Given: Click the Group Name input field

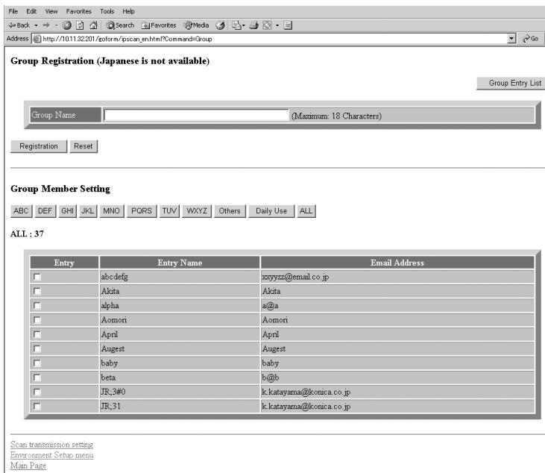Looking at the screenshot, I should [x=196, y=115].
